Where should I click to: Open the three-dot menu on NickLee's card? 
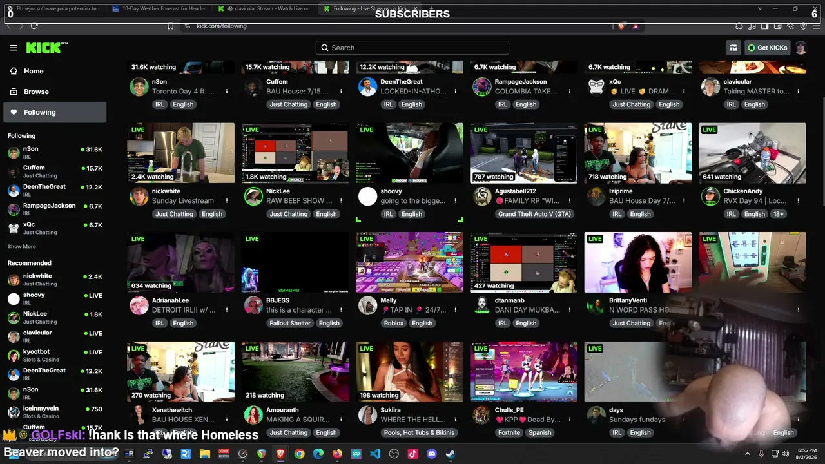(x=341, y=201)
